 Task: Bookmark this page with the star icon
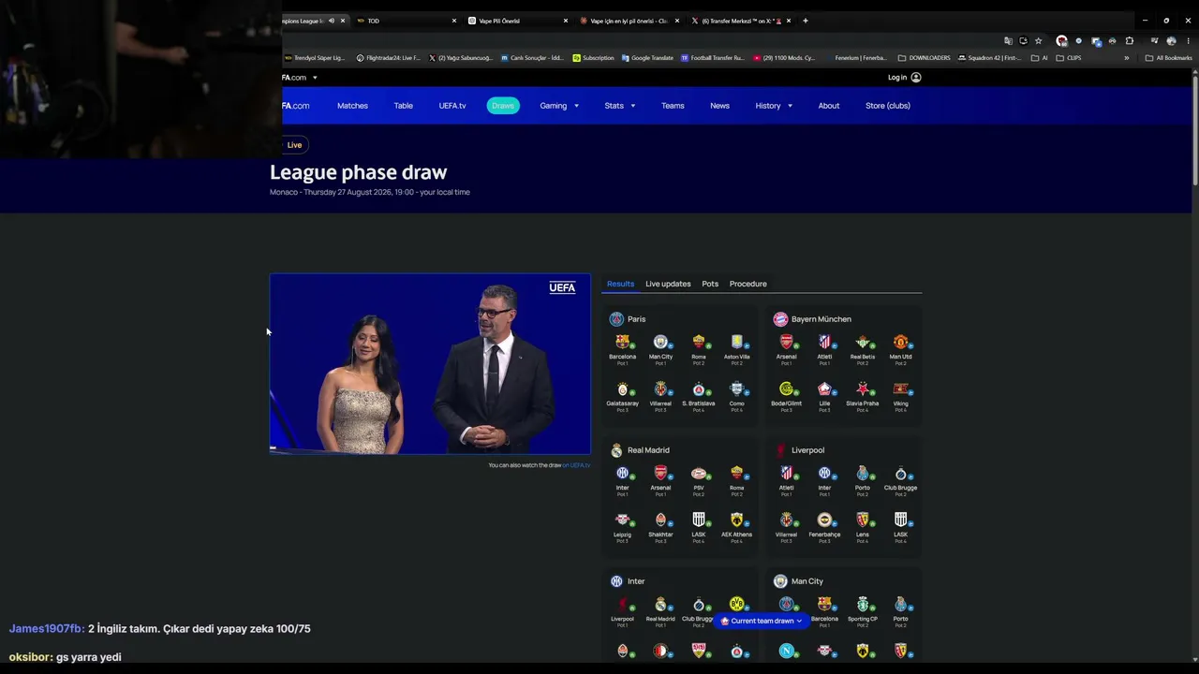(1038, 41)
